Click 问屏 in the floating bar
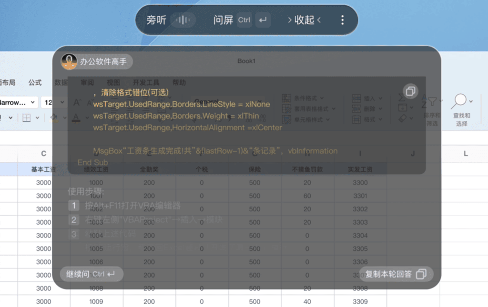The height and width of the screenshot is (307, 488). (223, 20)
